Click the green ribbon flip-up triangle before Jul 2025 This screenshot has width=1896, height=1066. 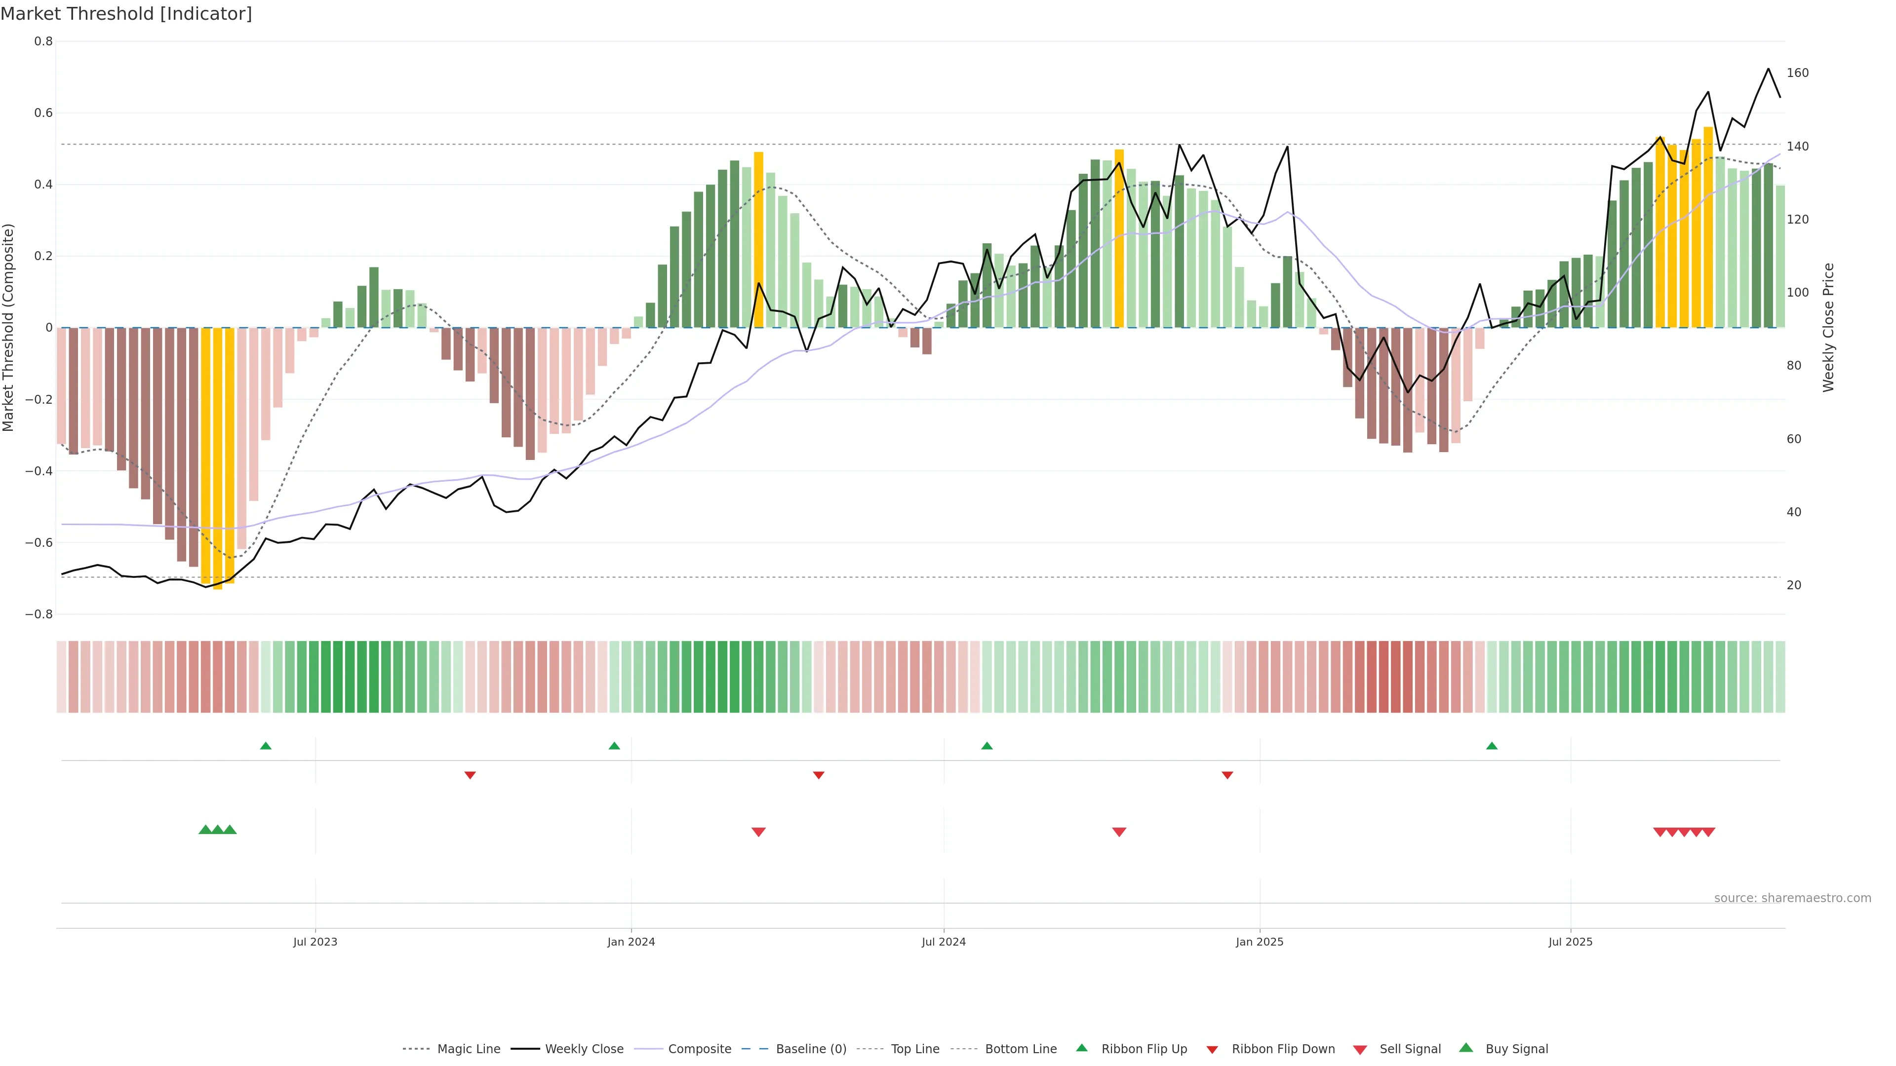1492,746
